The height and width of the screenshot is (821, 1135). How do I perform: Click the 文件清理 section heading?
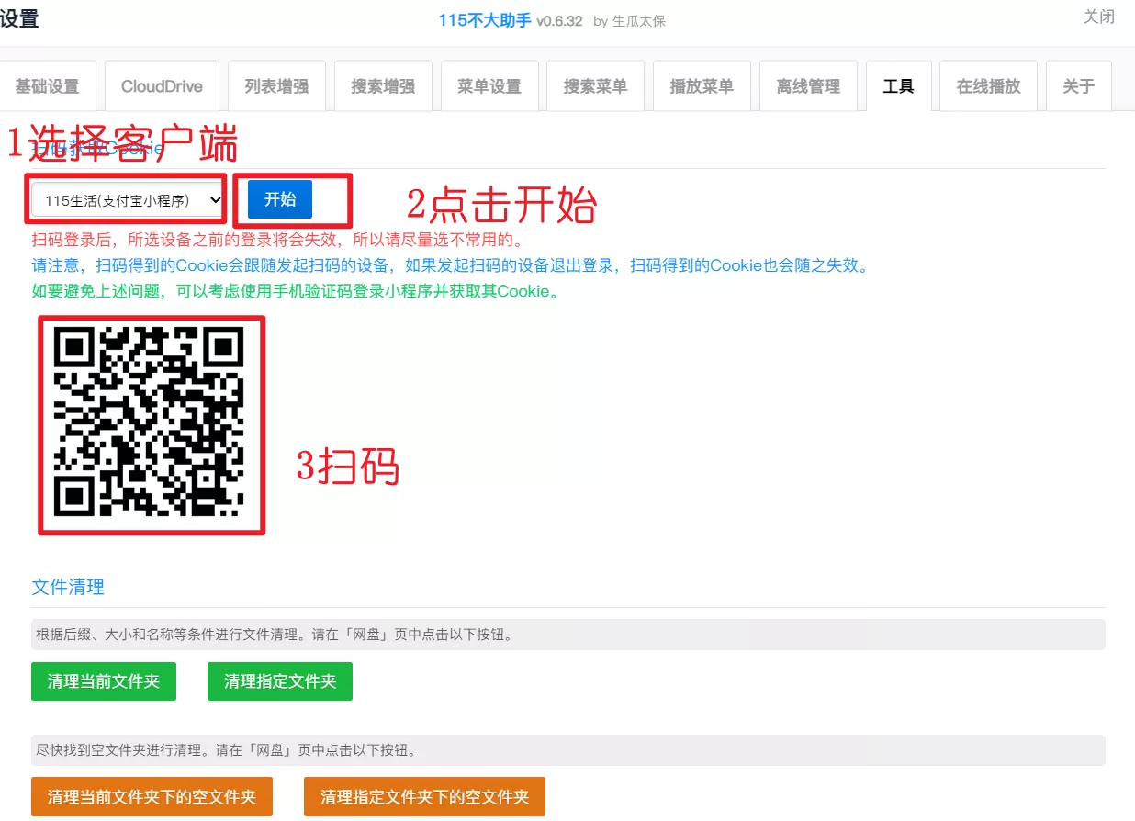(x=68, y=587)
